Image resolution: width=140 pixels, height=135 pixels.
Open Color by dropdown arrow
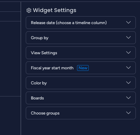[128, 83]
